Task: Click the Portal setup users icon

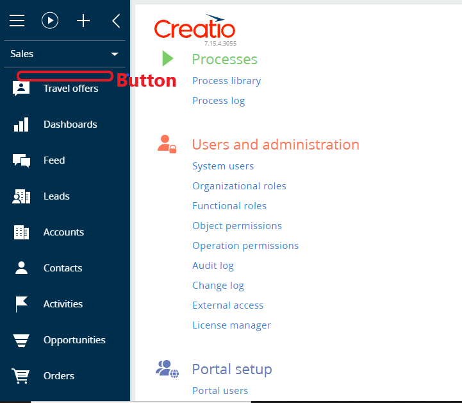Action: (167, 369)
